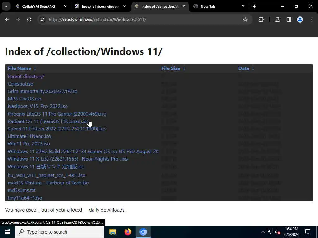
Task: Toggle the browser side panel
Action: click(x=289, y=20)
